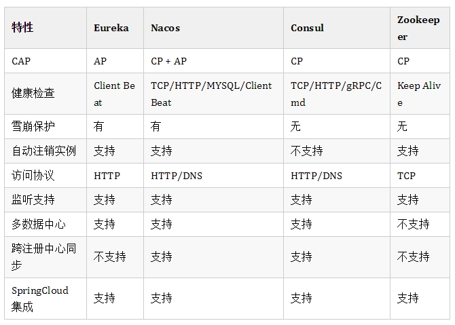This screenshot has height=325, width=455.
Task: Click the 多数据中心 row label
Action: coord(39,224)
